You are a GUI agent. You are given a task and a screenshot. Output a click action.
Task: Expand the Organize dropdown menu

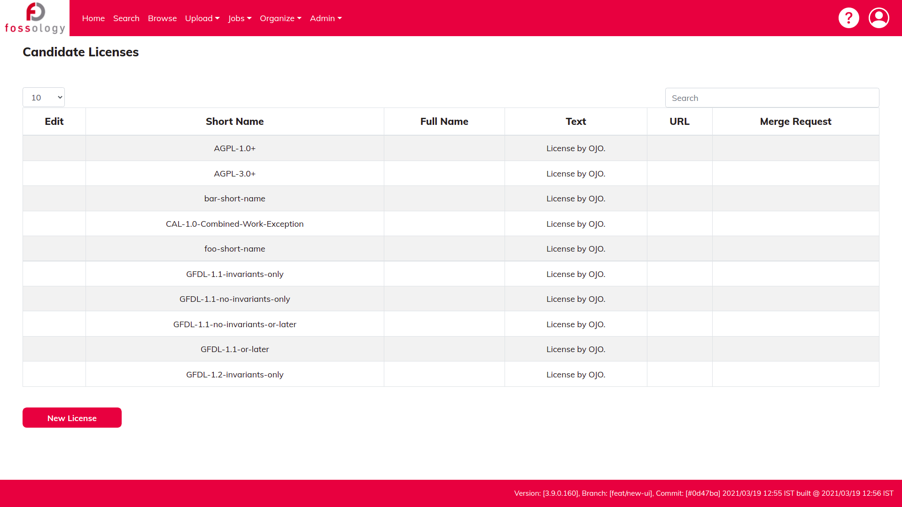(280, 18)
